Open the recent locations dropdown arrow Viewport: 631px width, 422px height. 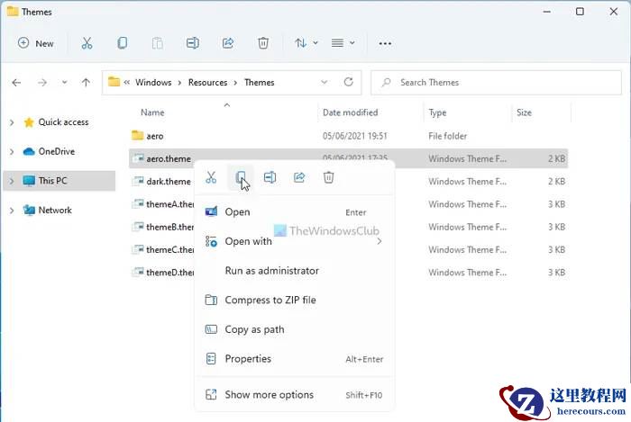pos(64,83)
